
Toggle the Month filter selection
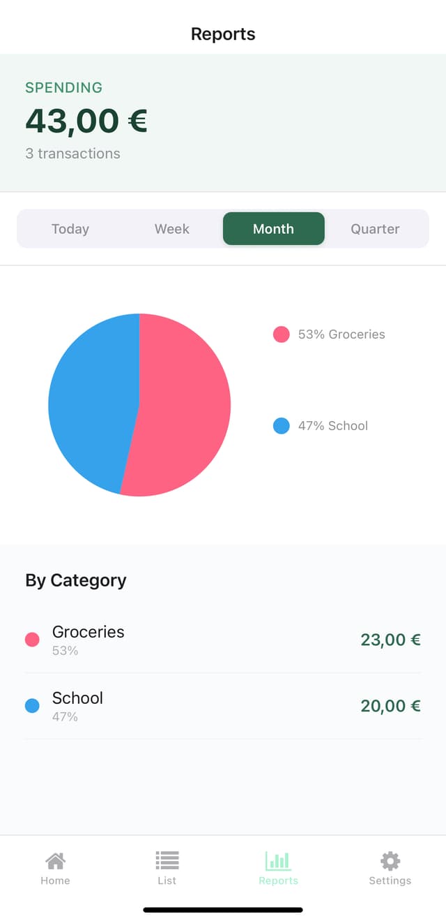(273, 228)
